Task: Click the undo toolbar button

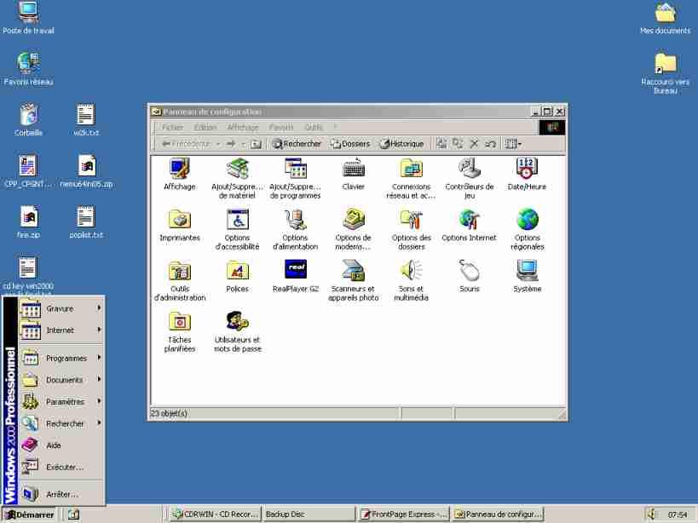Action: pyautogui.click(x=491, y=144)
